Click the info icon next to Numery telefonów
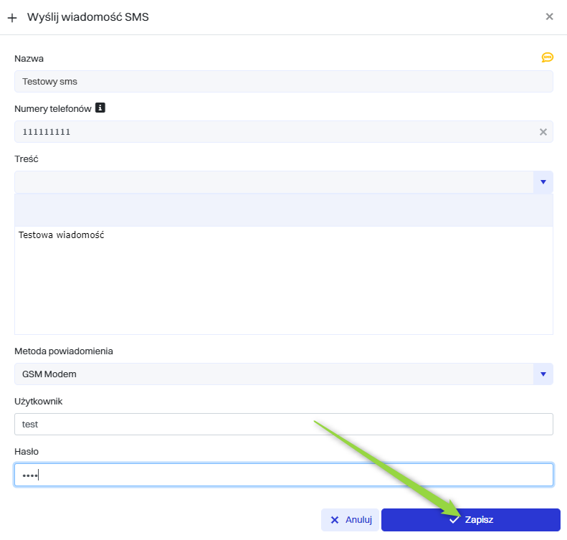 (100, 108)
